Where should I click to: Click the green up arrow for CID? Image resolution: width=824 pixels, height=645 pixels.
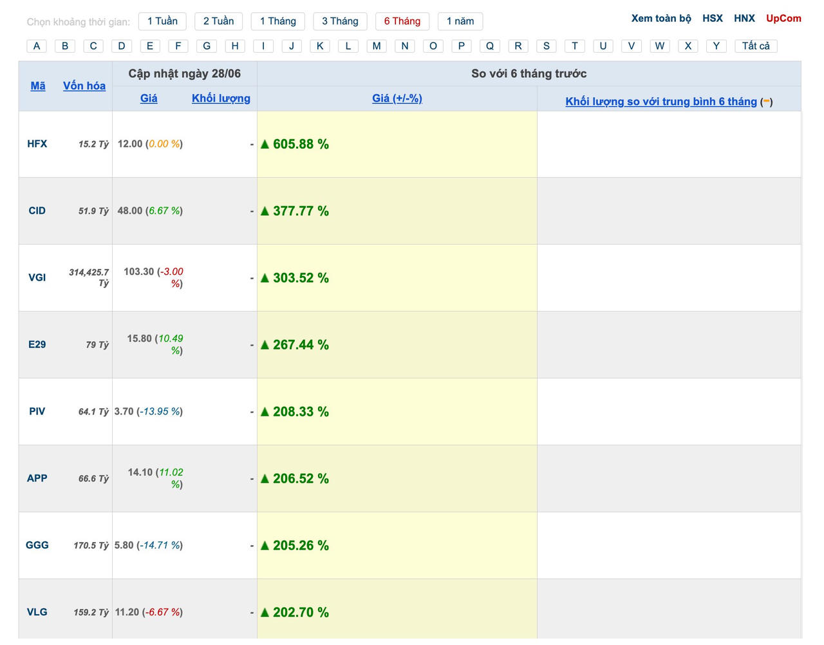[x=265, y=211]
